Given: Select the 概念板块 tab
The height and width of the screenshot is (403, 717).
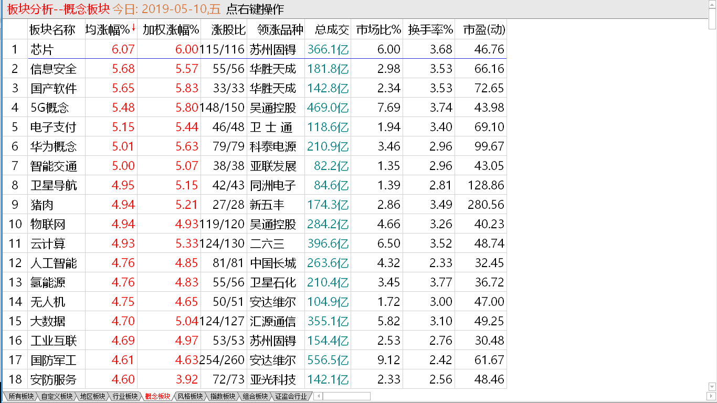Looking at the screenshot, I should [157, 396].
